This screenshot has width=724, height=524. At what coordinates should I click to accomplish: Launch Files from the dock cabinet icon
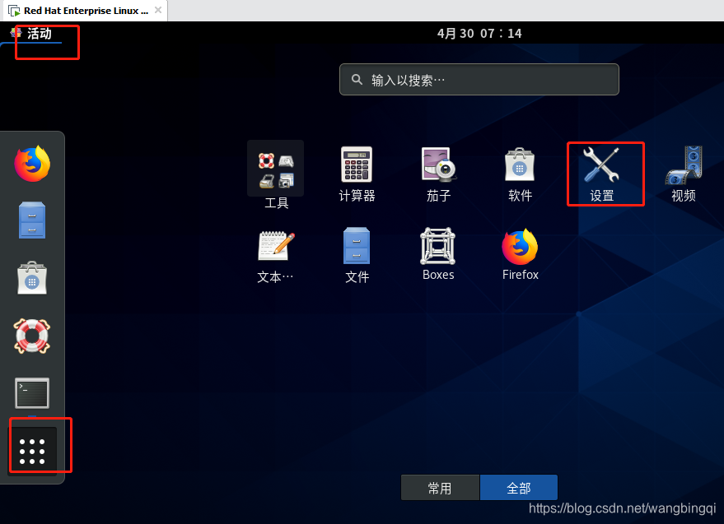[x=32, y=220]
